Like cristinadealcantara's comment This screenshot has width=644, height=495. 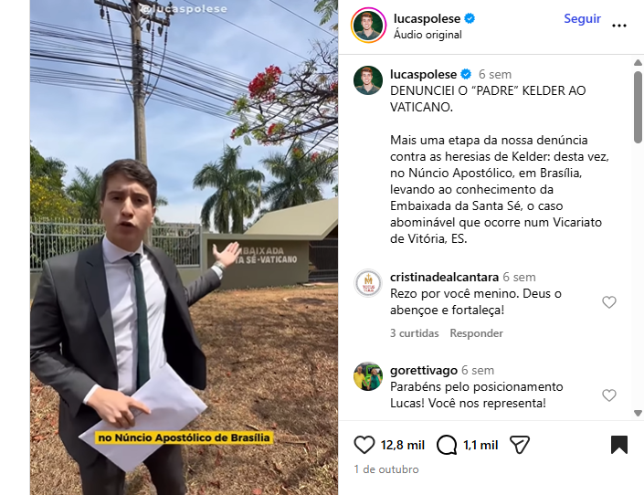(609, 302)
